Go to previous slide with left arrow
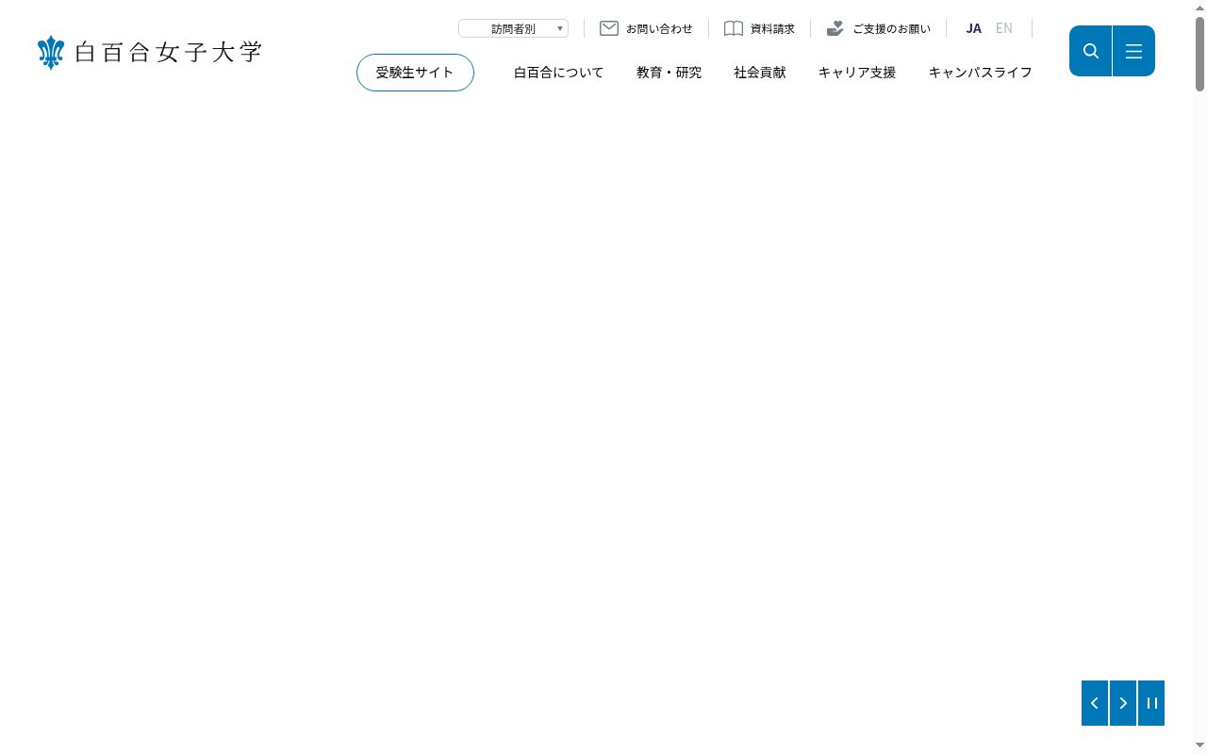 pyautogui.click(x=1095, y=703)
